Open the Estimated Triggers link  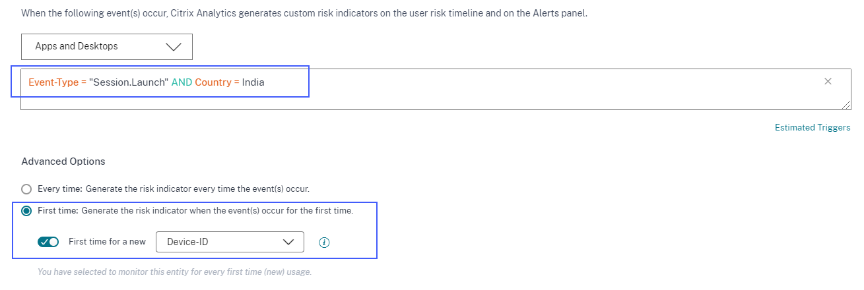pos(812,128)
